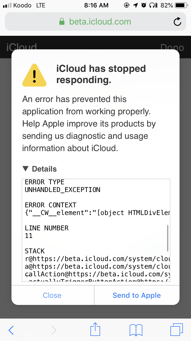This screenshot has width=191, height=341.
Task: Open the Safari share sheet icon
Action: pos(95,329)
